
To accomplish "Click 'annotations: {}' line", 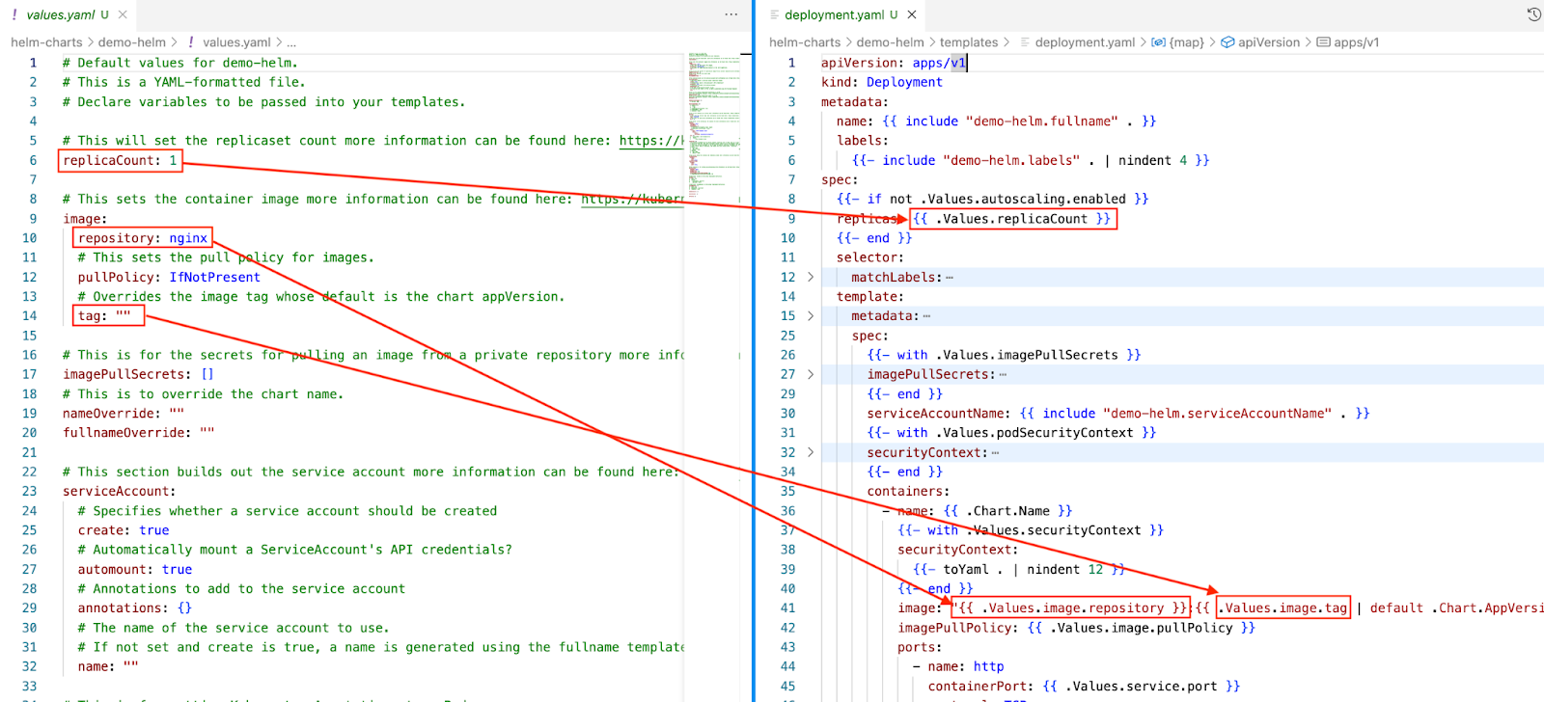I will point(135,608).
